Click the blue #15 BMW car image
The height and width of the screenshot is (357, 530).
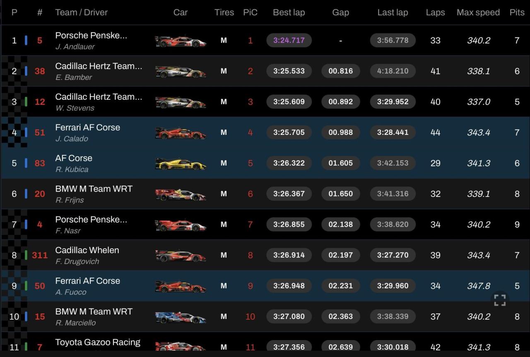180,317
